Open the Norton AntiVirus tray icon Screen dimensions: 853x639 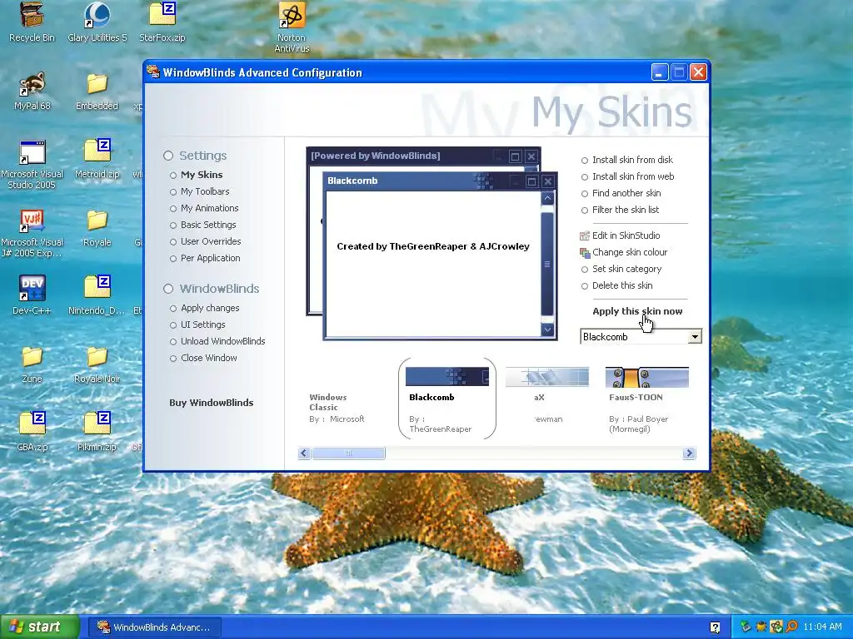[776, 627]
